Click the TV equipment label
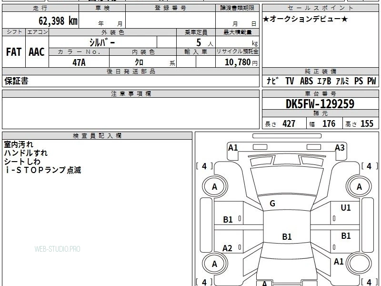 click(x=290, y=81)
